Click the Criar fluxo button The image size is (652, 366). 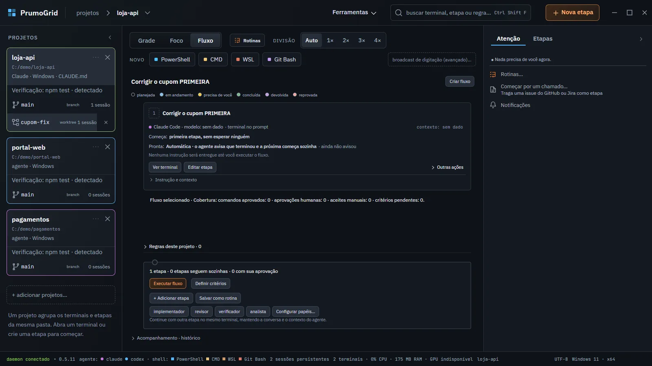[460, 81]
